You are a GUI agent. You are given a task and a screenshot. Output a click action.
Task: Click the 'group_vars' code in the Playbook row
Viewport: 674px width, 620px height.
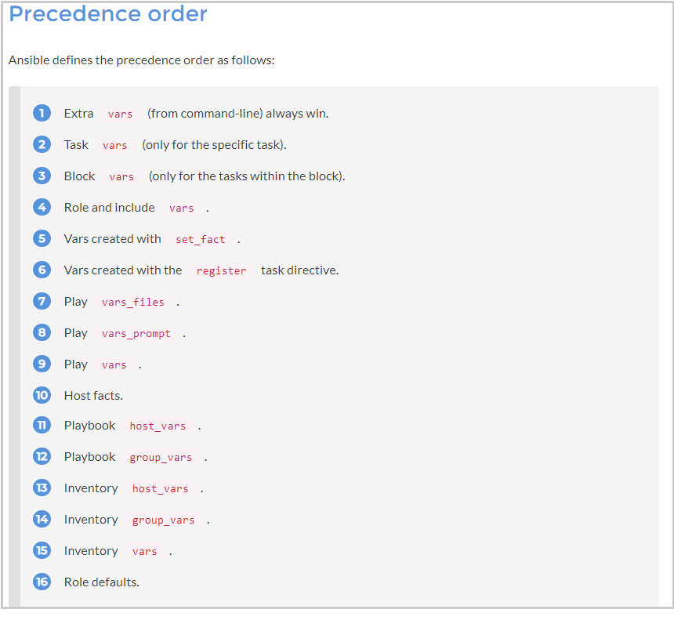coord(161,458)
